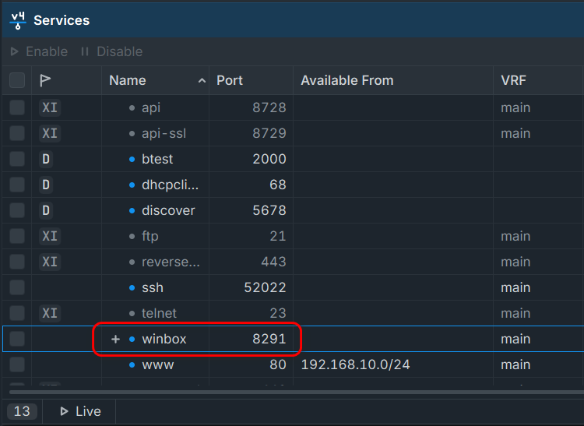Image resolution: width=584 pixels, height=426 pixels.
Task: Click port value 52022
Action: (x=265, y=287)
